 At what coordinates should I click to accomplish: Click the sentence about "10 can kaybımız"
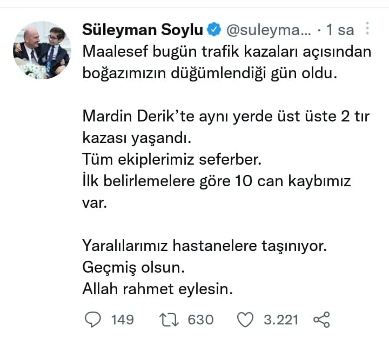(x=217, y=180)
